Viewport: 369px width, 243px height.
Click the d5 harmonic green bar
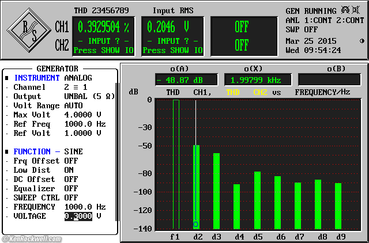(257, 200)
